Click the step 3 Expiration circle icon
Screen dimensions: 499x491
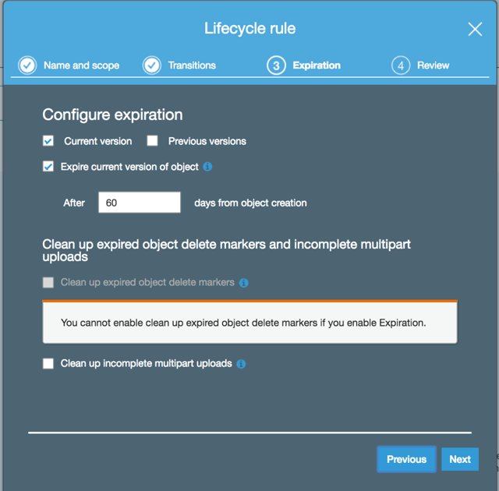(276, 65)
